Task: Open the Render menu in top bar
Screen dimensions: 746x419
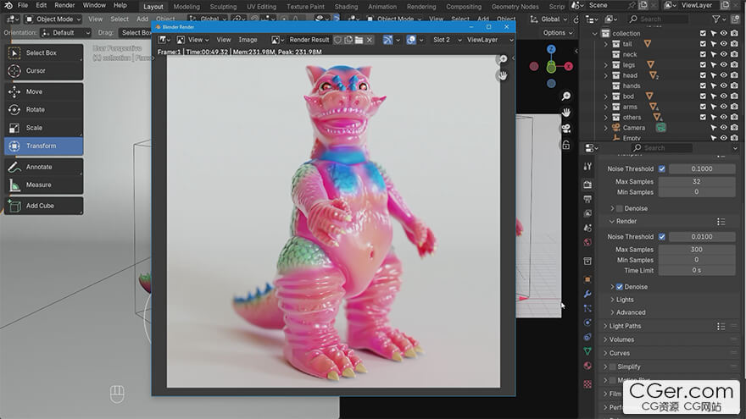Action: point(64,6)
